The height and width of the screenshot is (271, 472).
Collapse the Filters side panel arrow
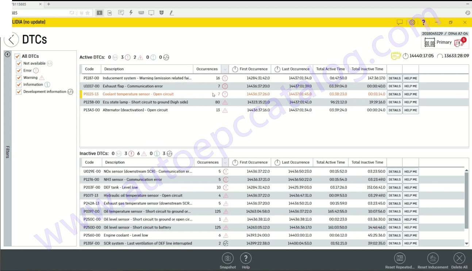(7, 54)
